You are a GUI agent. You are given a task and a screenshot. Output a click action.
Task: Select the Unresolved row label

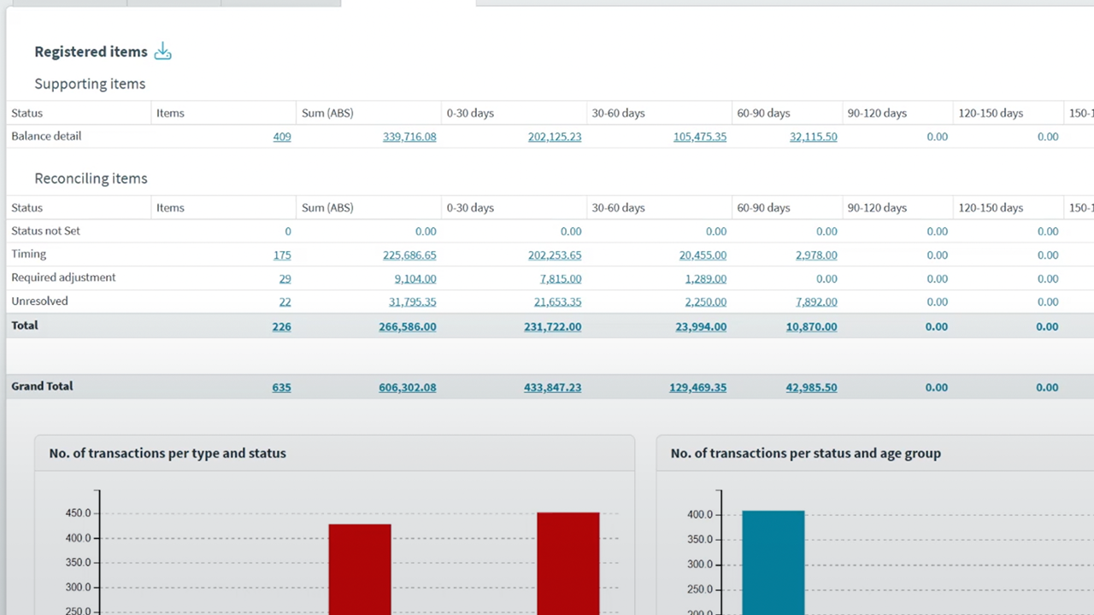pyautogui.click(x=39, y=301)
